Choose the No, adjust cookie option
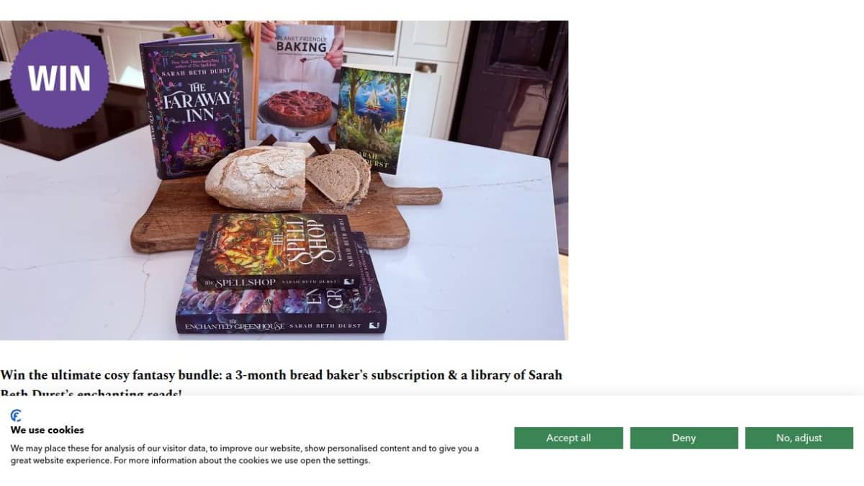Viewport: 864px width, 486px height. (798, 438)
